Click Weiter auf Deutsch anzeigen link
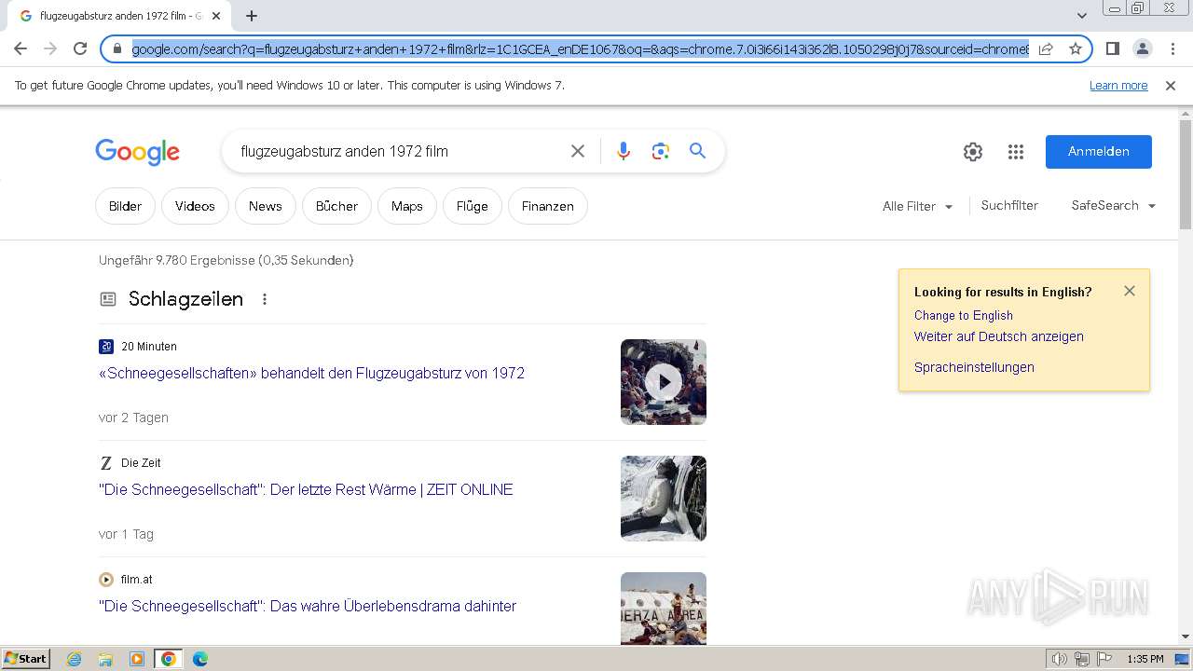 click(x=998, y=336)
